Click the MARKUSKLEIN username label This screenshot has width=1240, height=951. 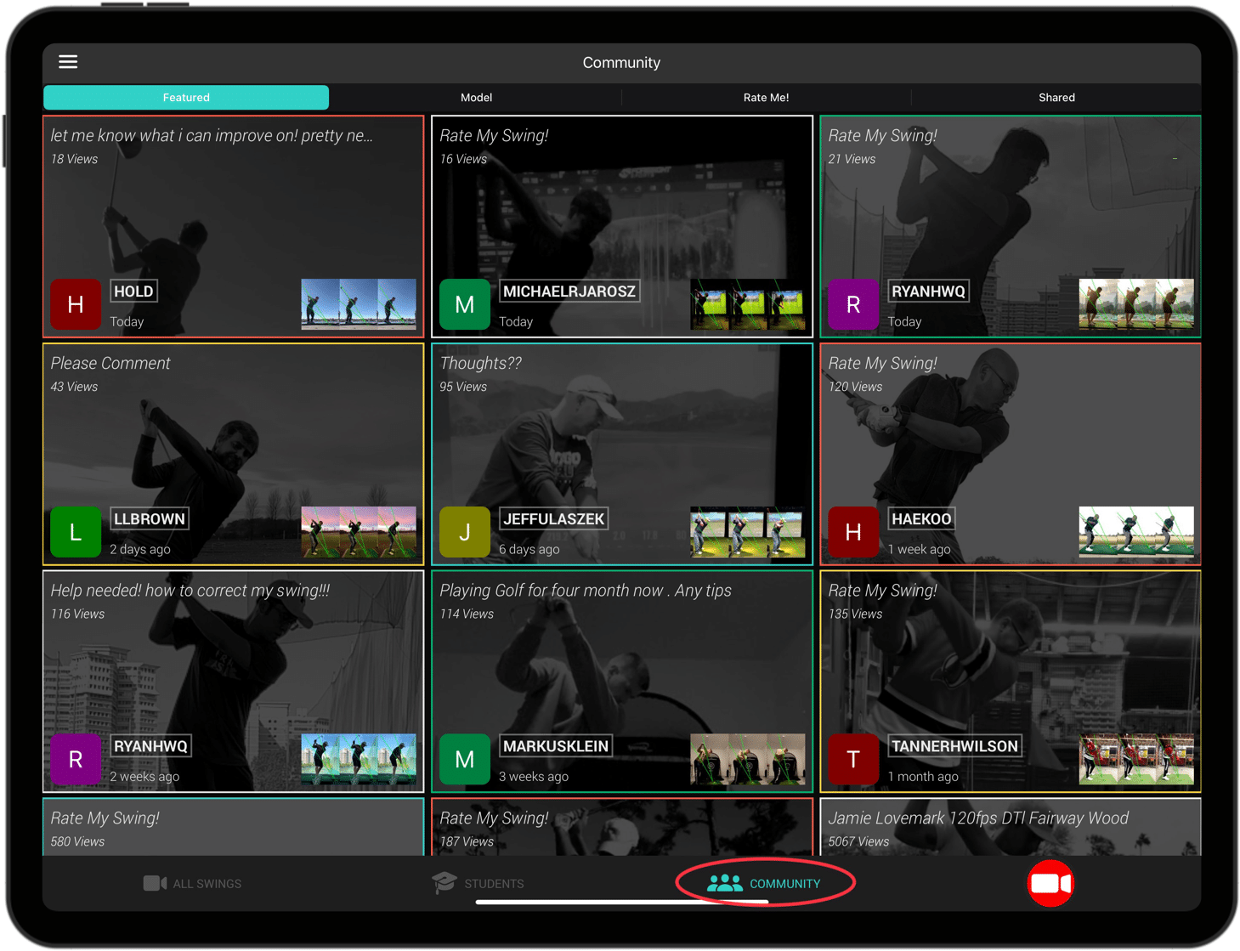tap(556, 746)
